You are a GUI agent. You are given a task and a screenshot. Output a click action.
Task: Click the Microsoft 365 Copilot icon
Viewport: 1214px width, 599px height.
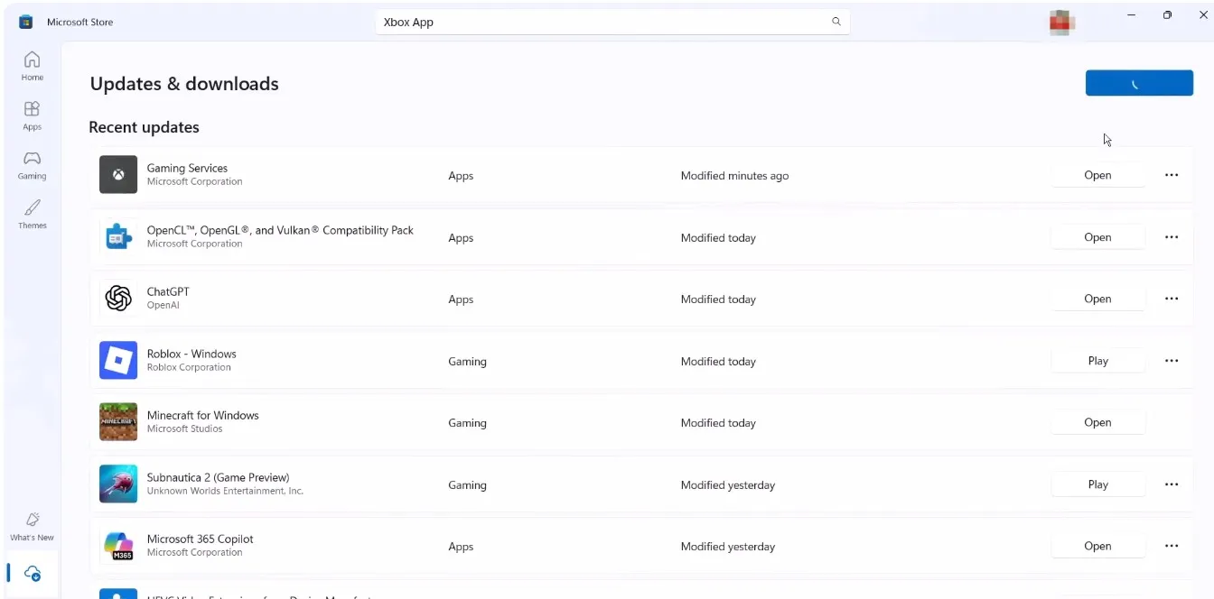coord(118,546)
